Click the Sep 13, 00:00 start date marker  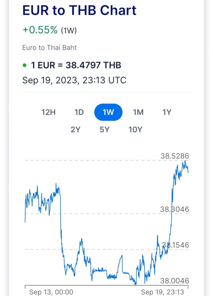click(x=51, y=292)
